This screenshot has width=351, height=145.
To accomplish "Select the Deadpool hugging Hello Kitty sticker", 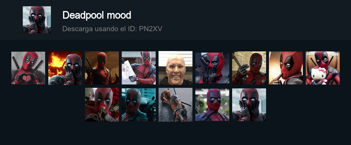I will (x=323, y=68).
